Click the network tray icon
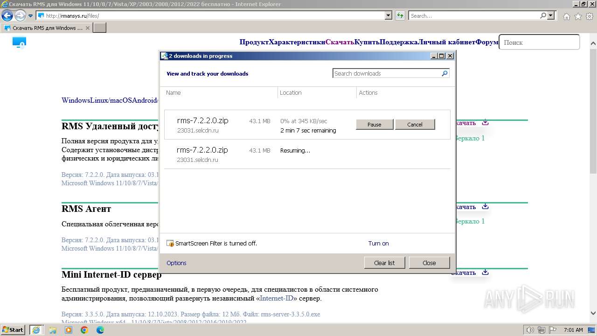 click(542, 330)
